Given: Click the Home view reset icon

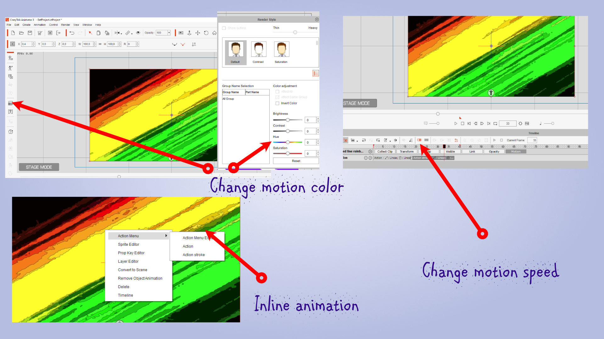Looking at the screenshot, I should (215, 33).
